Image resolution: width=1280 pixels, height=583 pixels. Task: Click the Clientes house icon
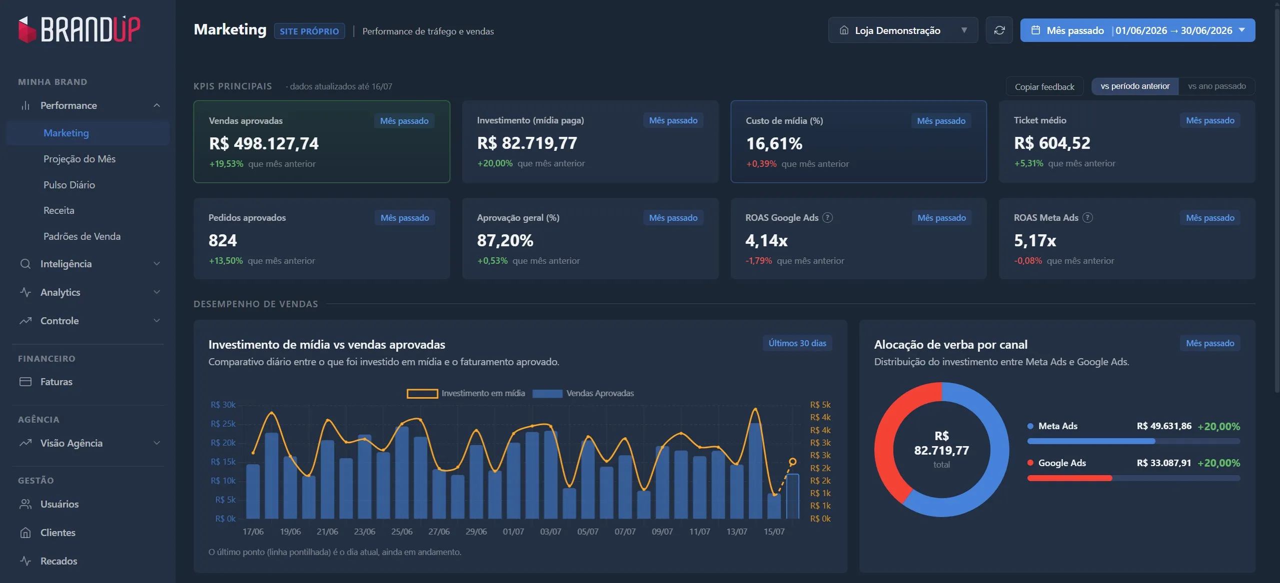pos(26,533)
